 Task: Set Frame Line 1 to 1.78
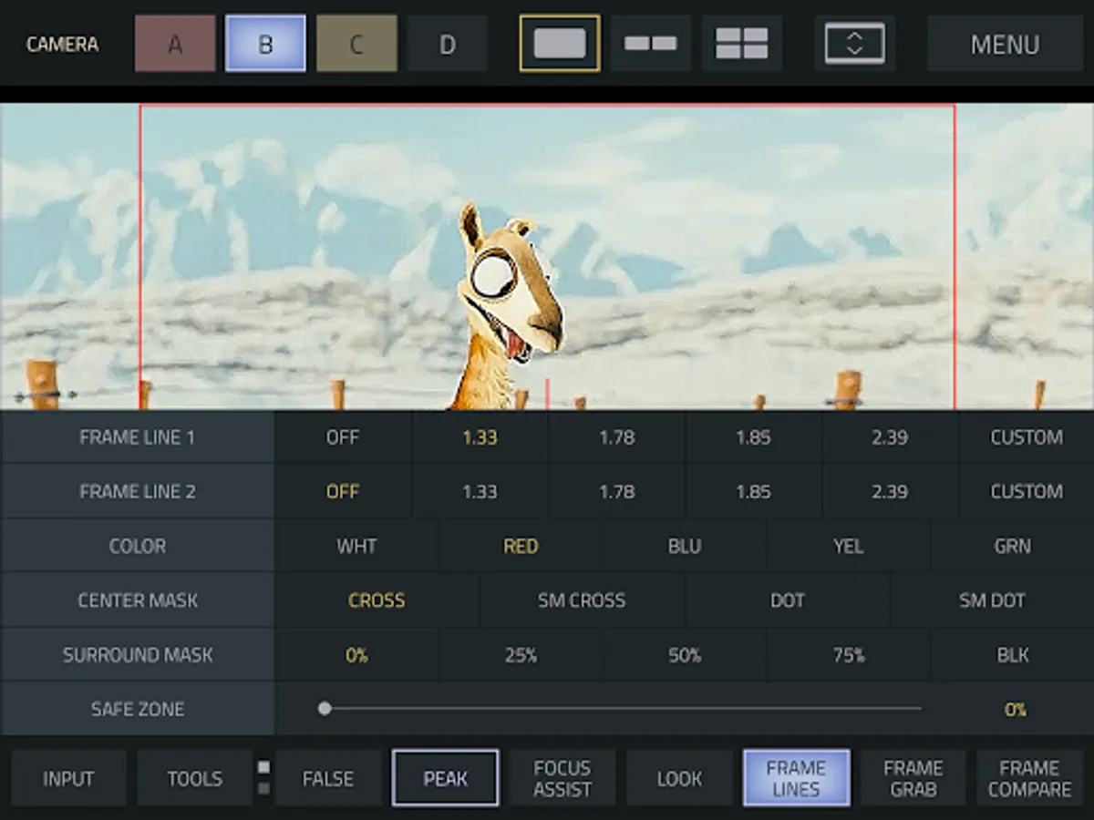(616, 437)
